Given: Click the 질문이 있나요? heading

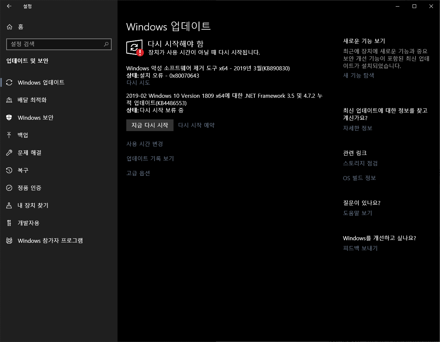Looking at the screenshot, I should click(362, 203).
